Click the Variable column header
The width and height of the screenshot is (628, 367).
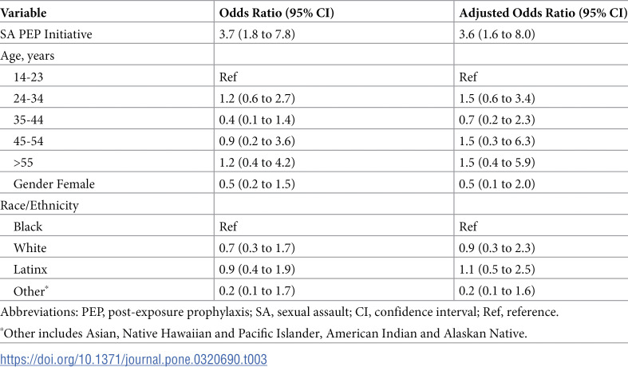tap(23, 13)
